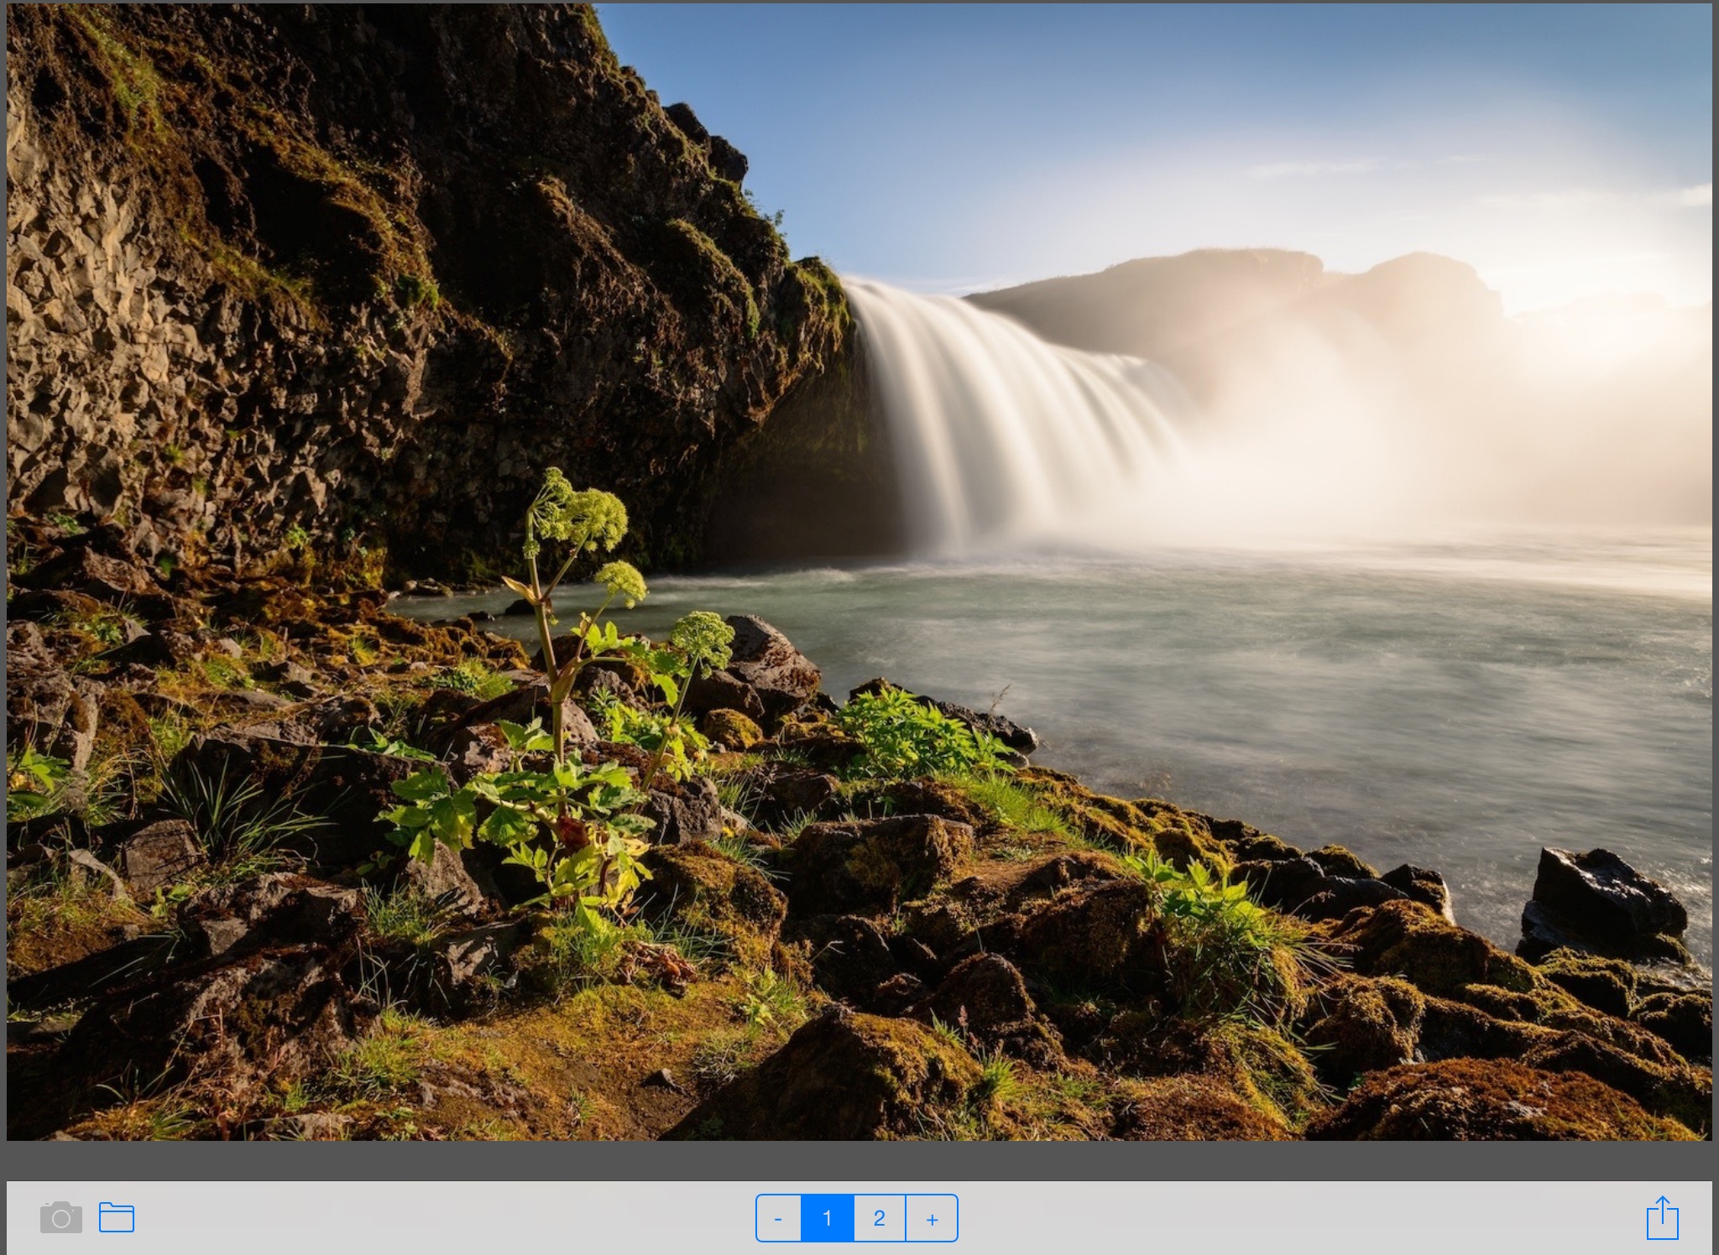Viewport: 1719px width, 1255px height.
Task: Tap the gray camera icon
Action: pos(60,1217)
